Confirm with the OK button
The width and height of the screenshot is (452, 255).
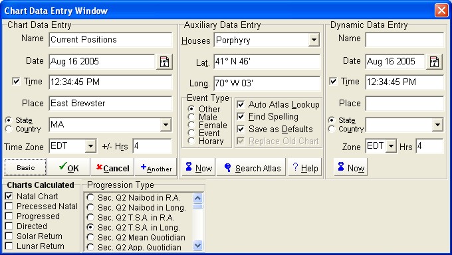pos(68,167)
